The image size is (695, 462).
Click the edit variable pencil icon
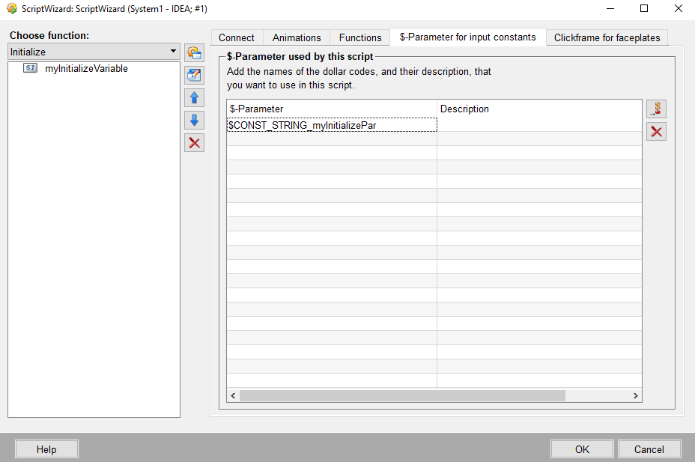coord(194,75)
